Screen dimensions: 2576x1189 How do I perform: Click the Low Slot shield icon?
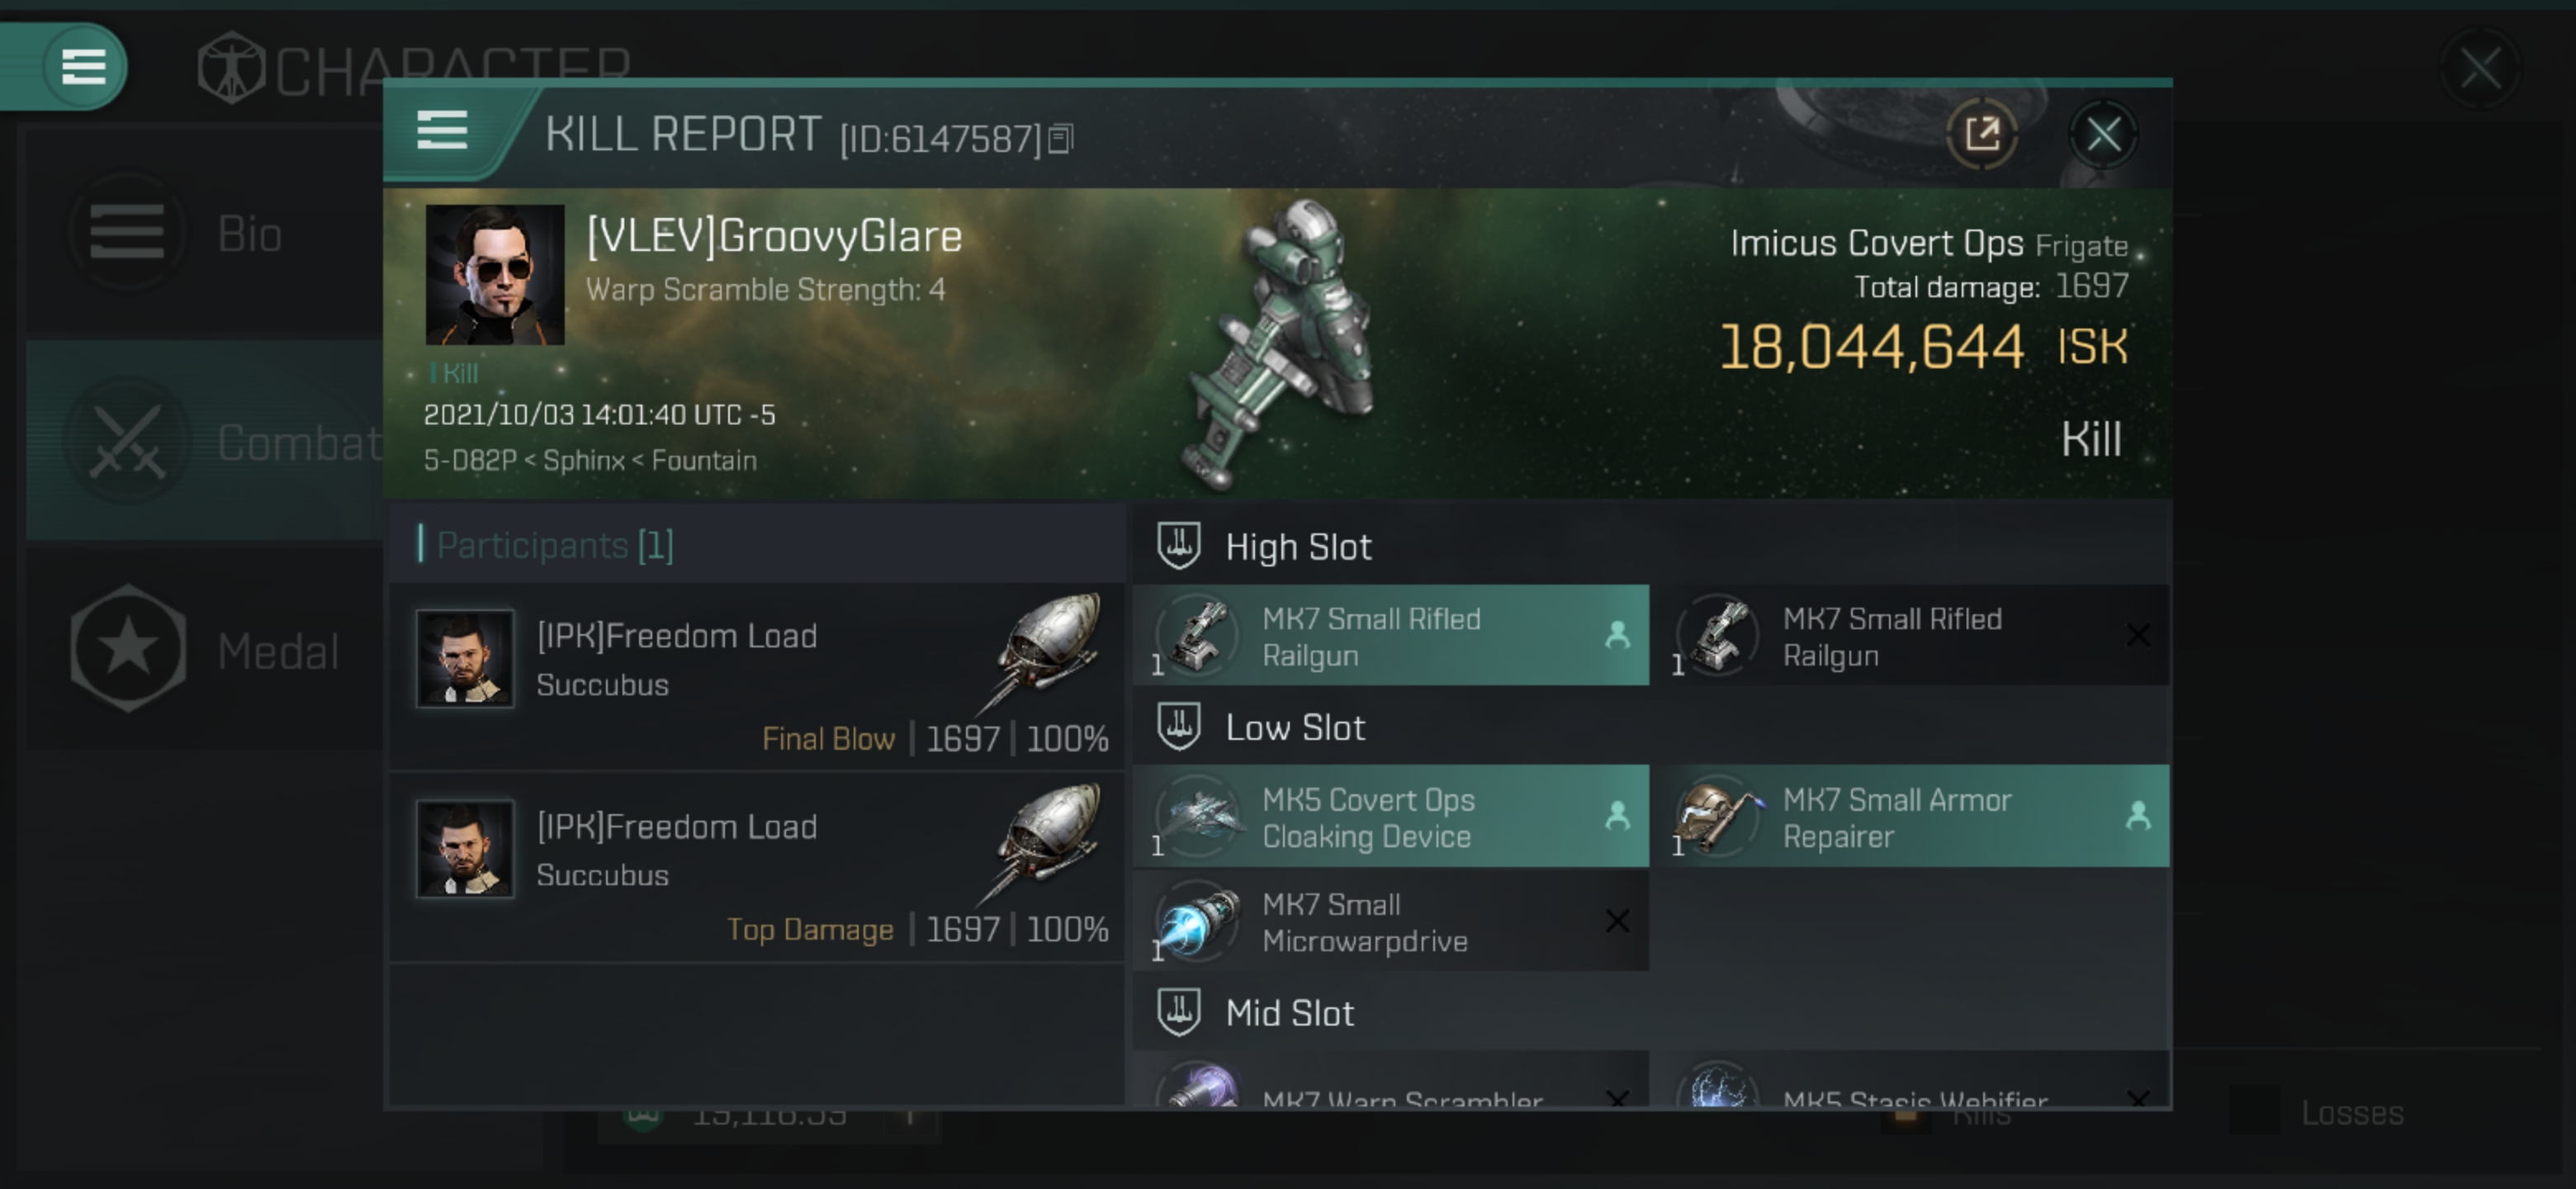pos(1180,726)
